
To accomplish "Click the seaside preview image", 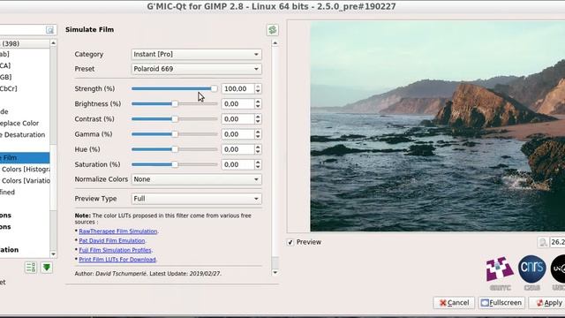I will 438,126.
